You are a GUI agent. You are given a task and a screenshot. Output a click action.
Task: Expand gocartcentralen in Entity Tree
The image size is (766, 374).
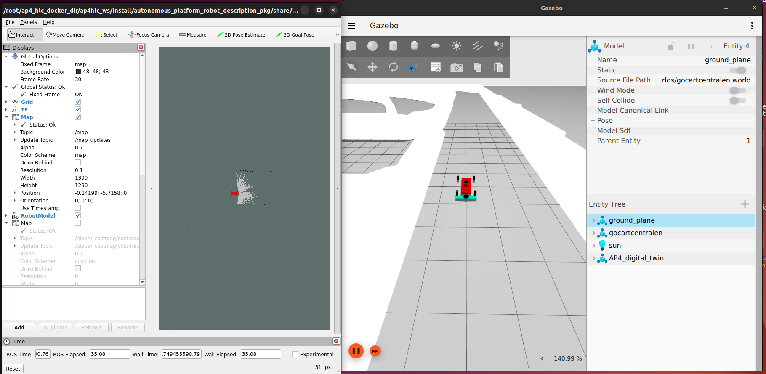tap(593, 233)
